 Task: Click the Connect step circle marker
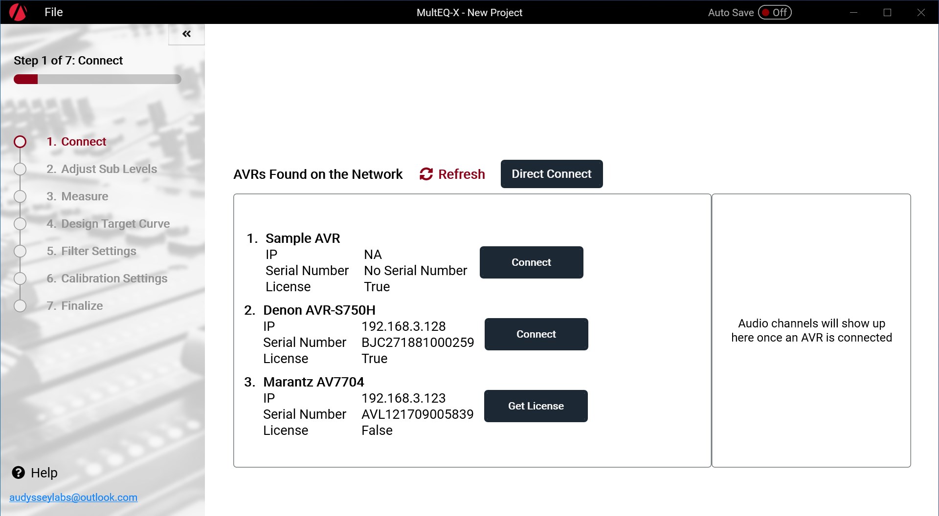click(x=20, y=142)
